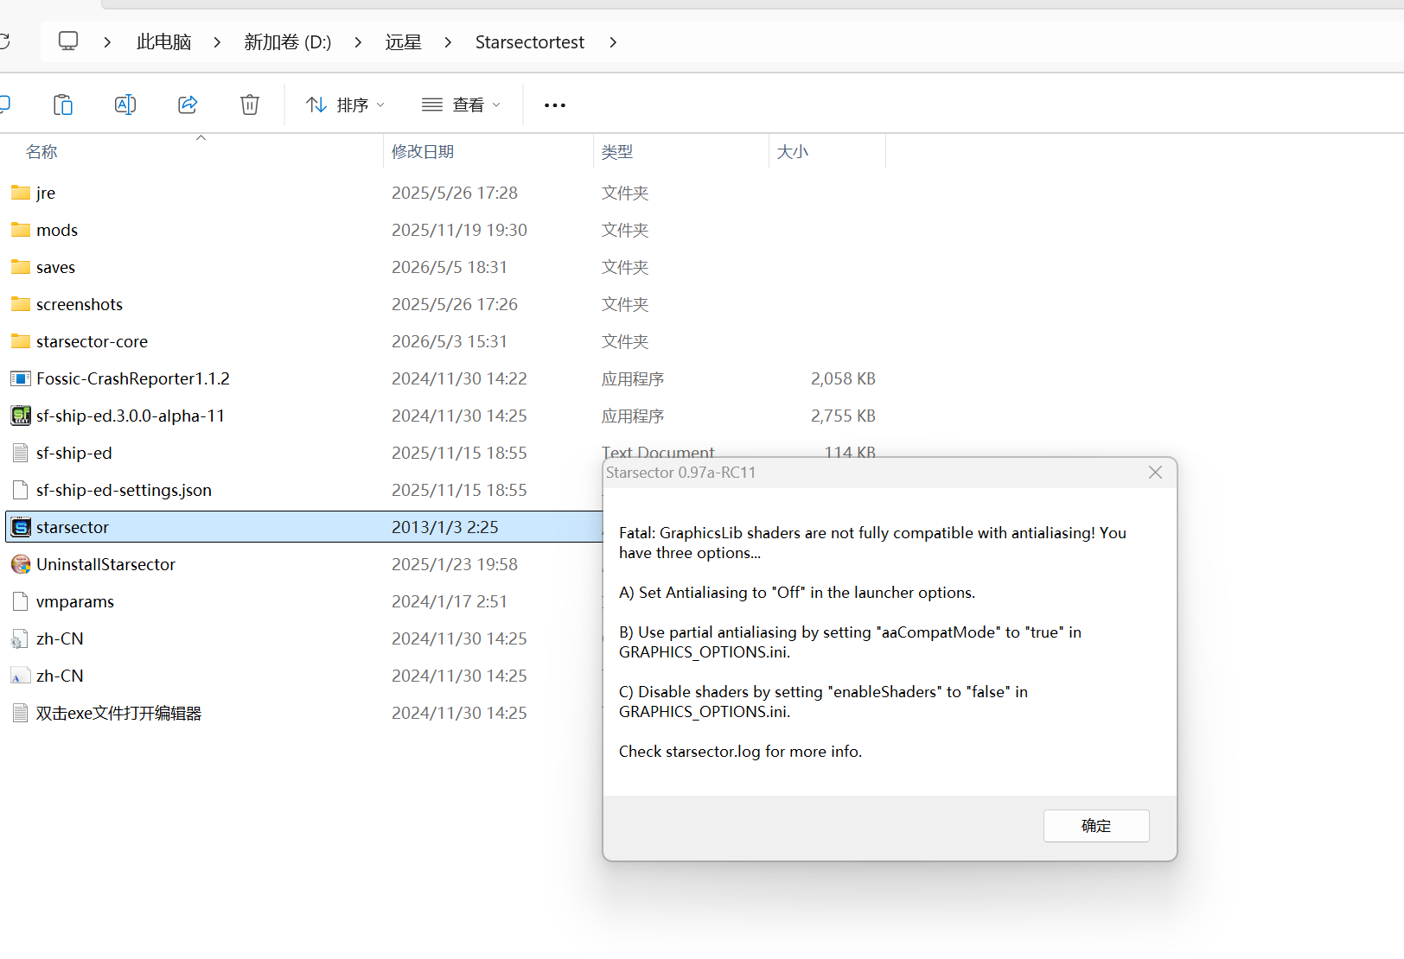1404x959 pixels.
Task: Click the sf-ship-ed text document icon
Action: pos(21,453)
